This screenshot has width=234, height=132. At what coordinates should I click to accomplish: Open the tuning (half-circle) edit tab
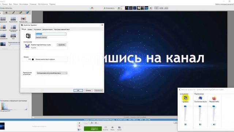coord(7,12)
